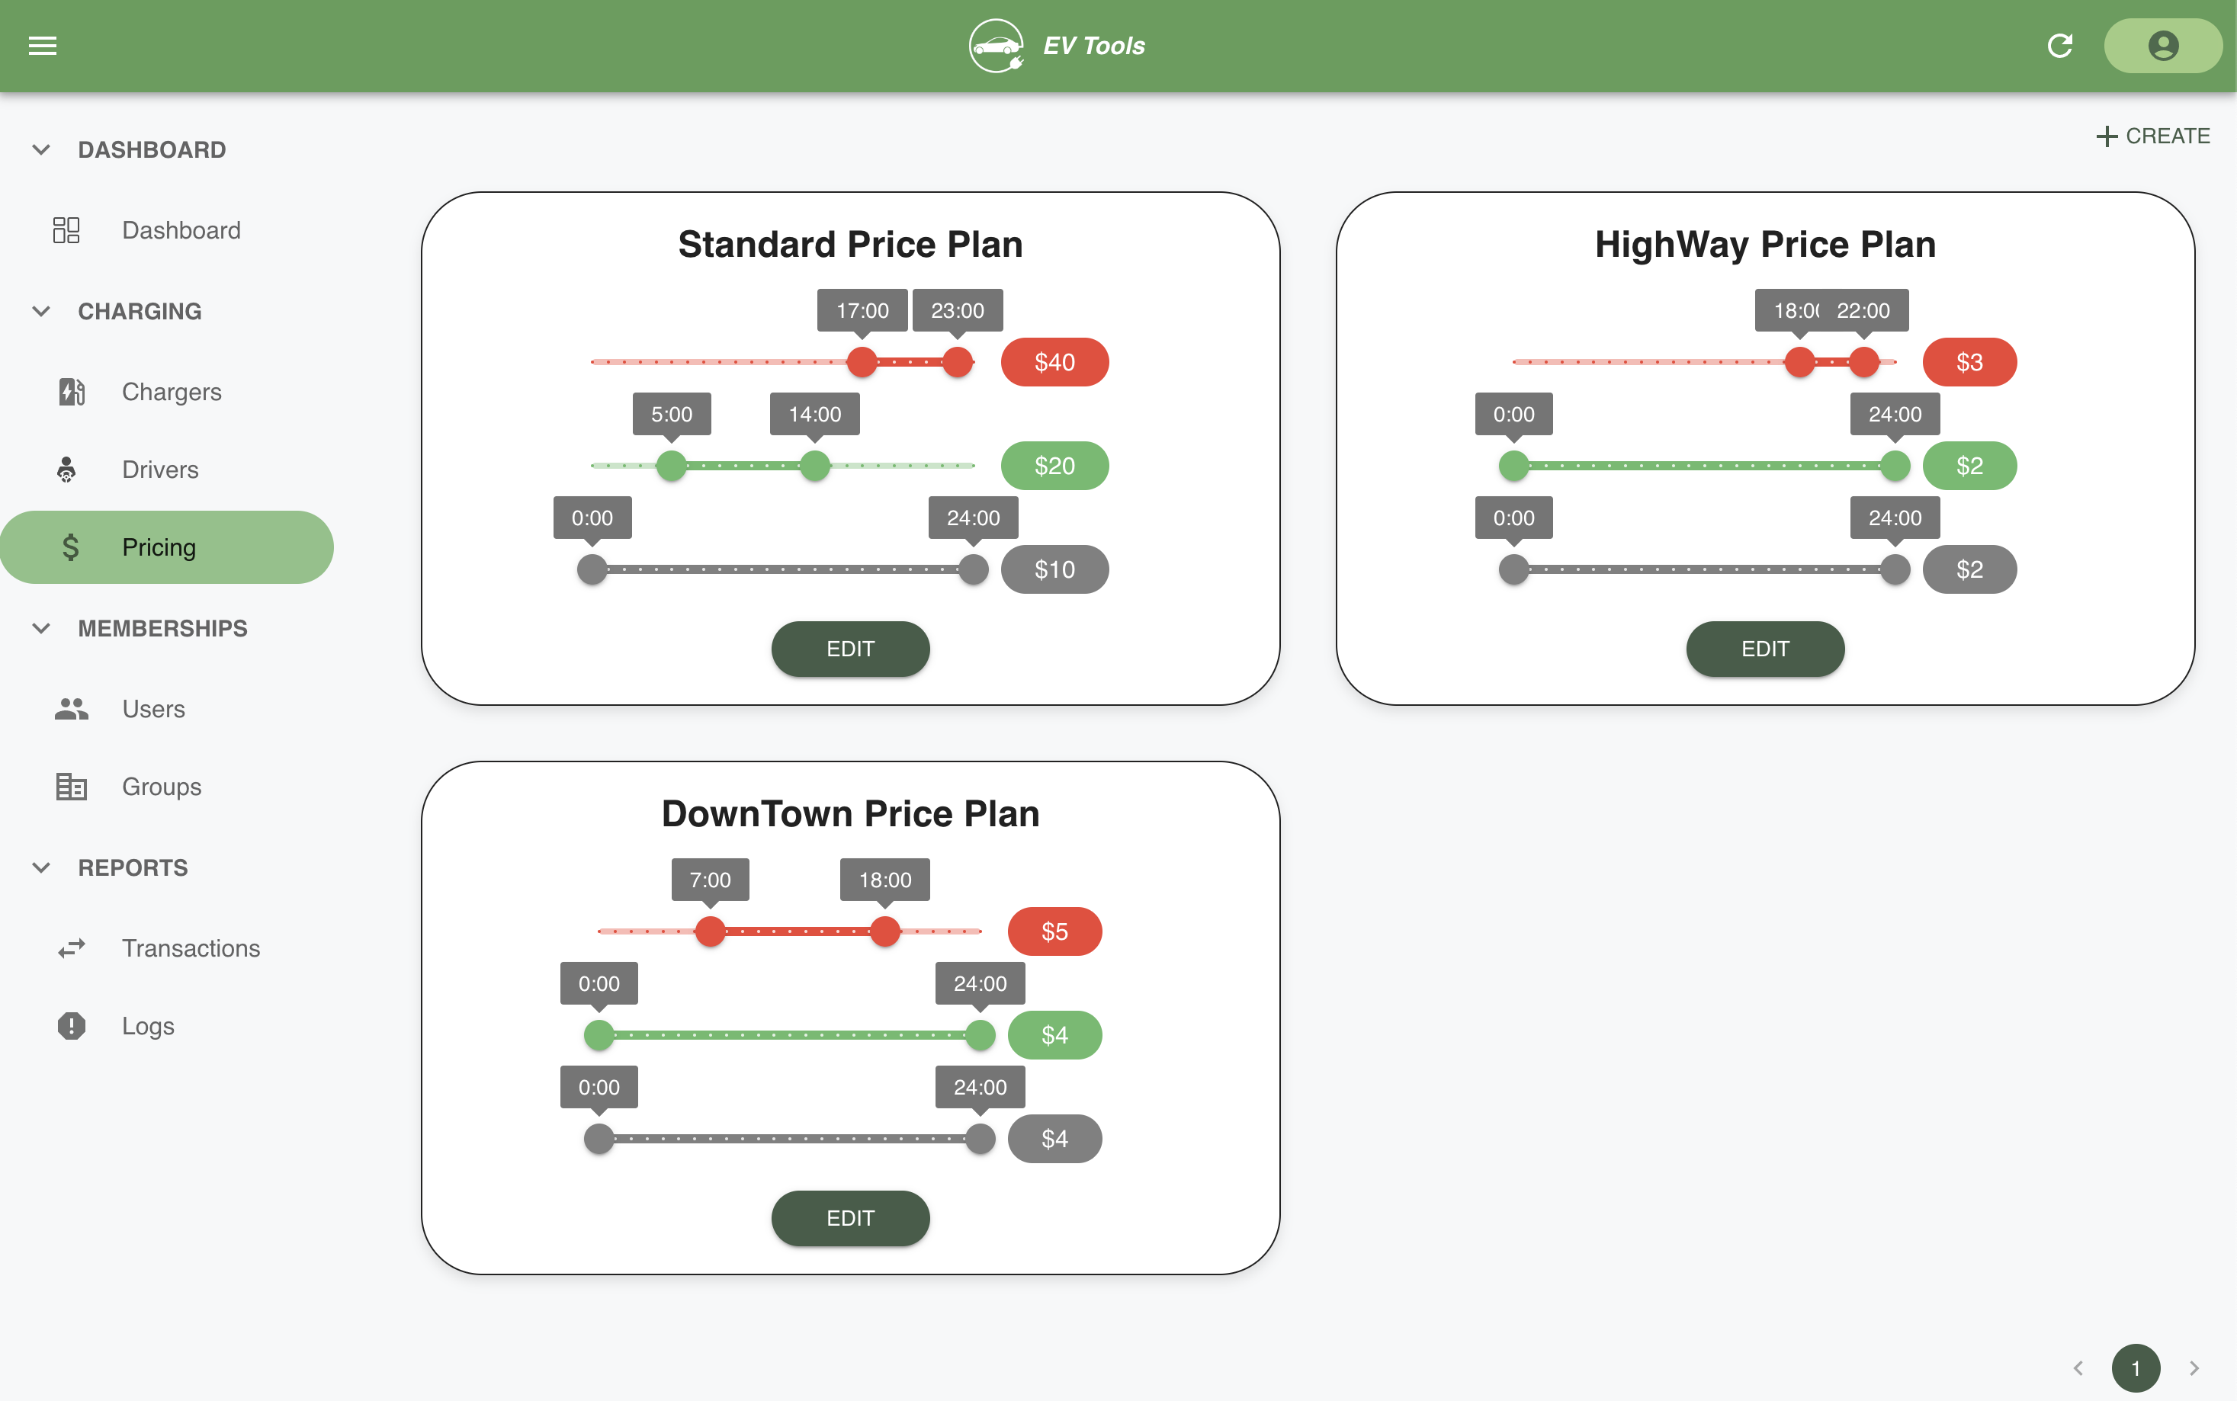Go to next page with right arrow

[x=2193, y=1367]
